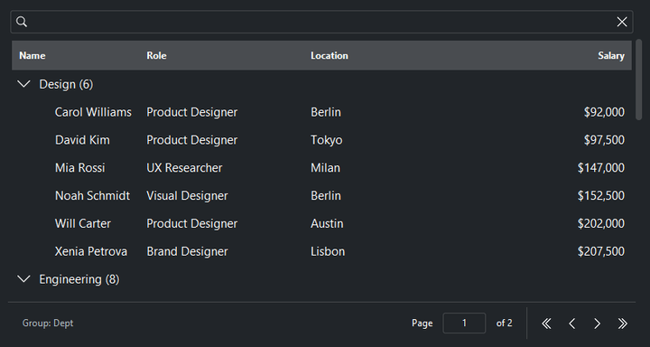Click the search magnifier icon
Image resolution: width=650 pixels, height=347 pixels.
(x=22, y=22)
